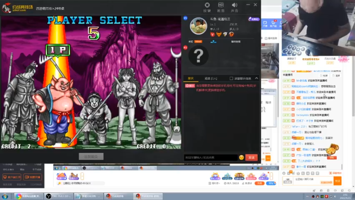355x200 pixels.
Task: Click the red 发送 send button
Action: [x=251, y=157]
